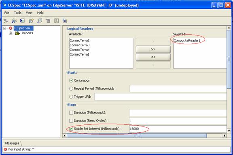Click the toolbar icon with yellow sparkle

pos(31,21)
